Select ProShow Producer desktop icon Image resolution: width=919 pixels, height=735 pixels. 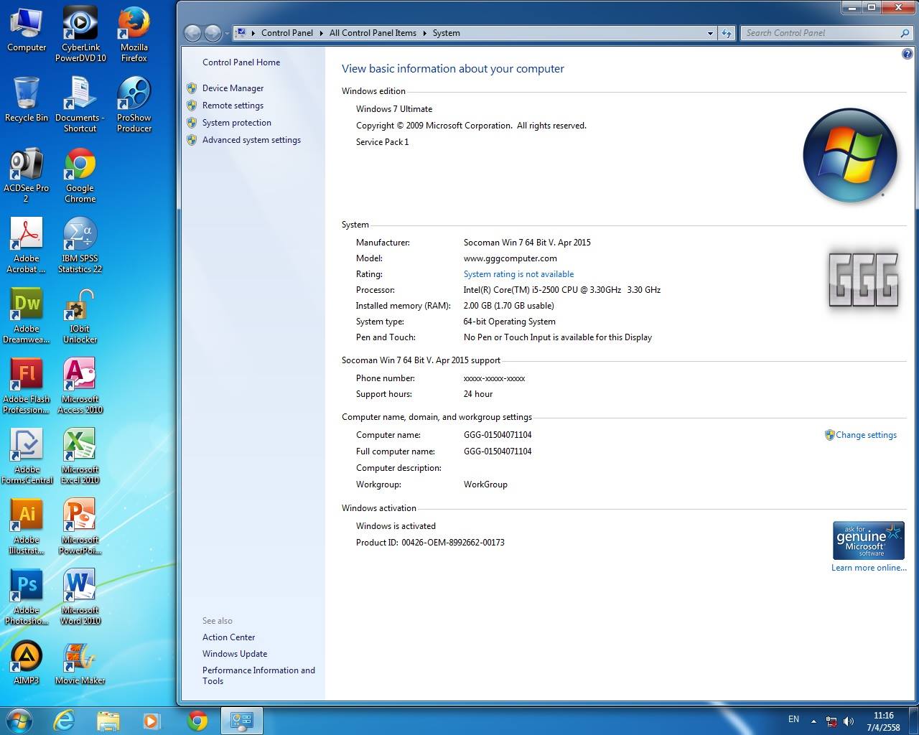click(134, 105)
